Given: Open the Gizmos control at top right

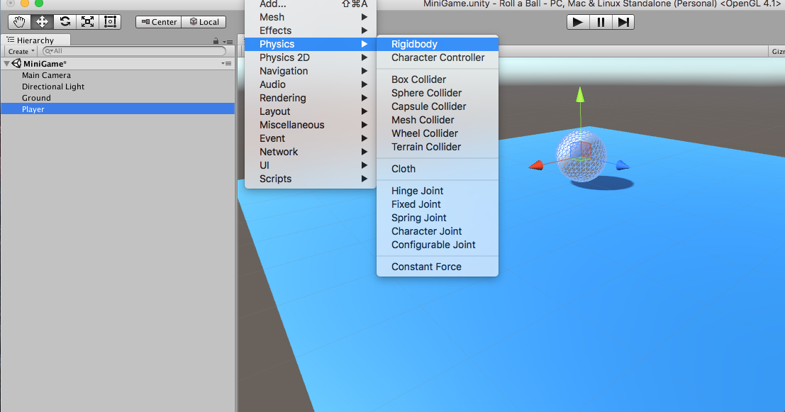Looking at the screenshot, I should point(776,51).
